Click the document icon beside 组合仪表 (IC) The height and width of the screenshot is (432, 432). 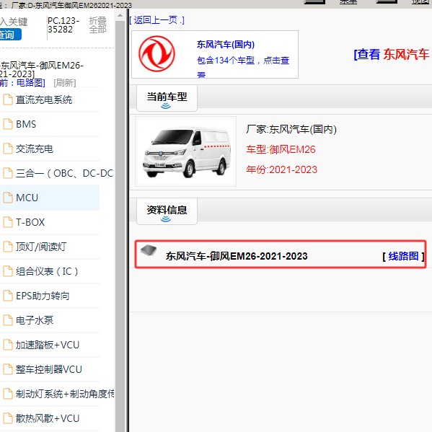pyautogui.click(x=8, y=271)
